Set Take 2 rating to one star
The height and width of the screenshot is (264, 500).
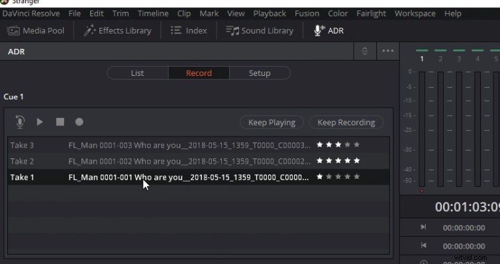(319, 161)
